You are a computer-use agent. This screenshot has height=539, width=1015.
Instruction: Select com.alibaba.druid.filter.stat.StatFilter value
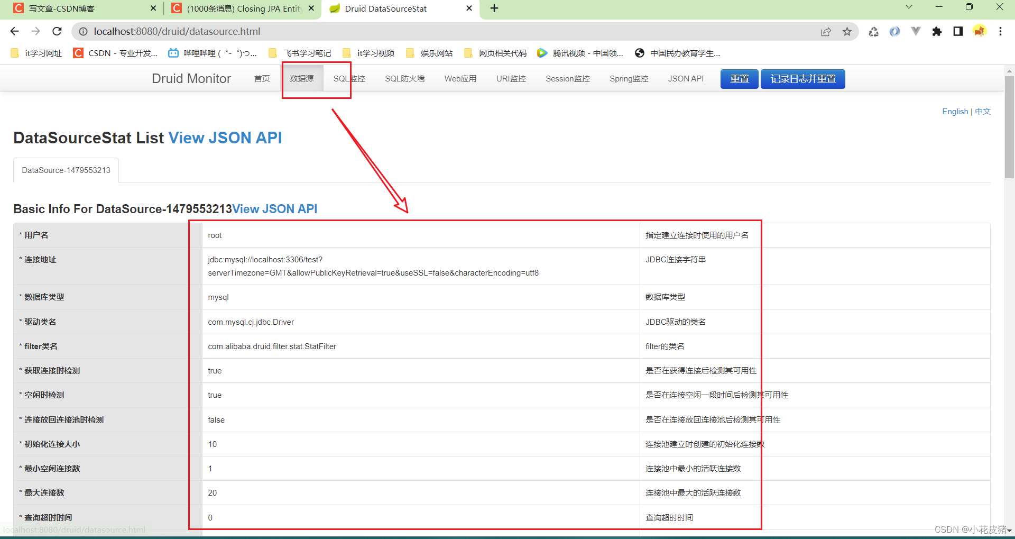[272, 346]
